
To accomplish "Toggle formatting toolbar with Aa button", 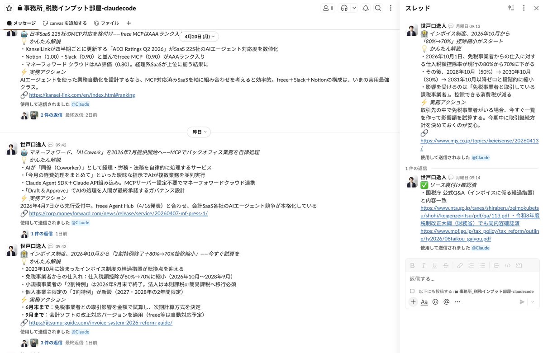I will point(424,302).
